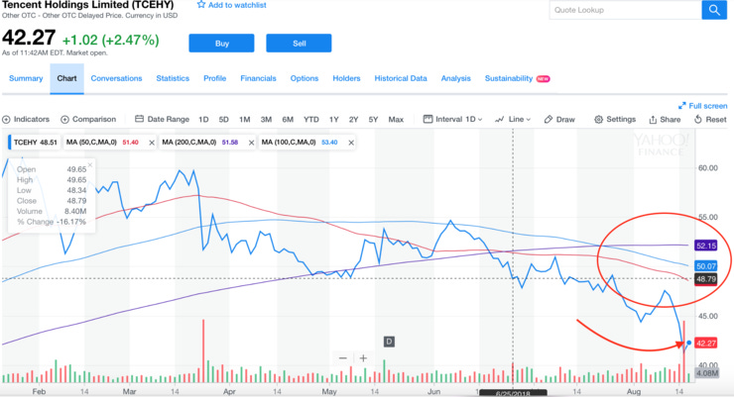The height and width of the screenshot is (397, 734).
Task: Select the 2Y range
Action: point(353,120)
